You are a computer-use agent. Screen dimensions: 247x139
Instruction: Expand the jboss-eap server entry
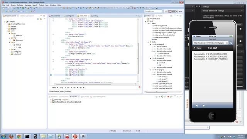[x=51, y=100]
